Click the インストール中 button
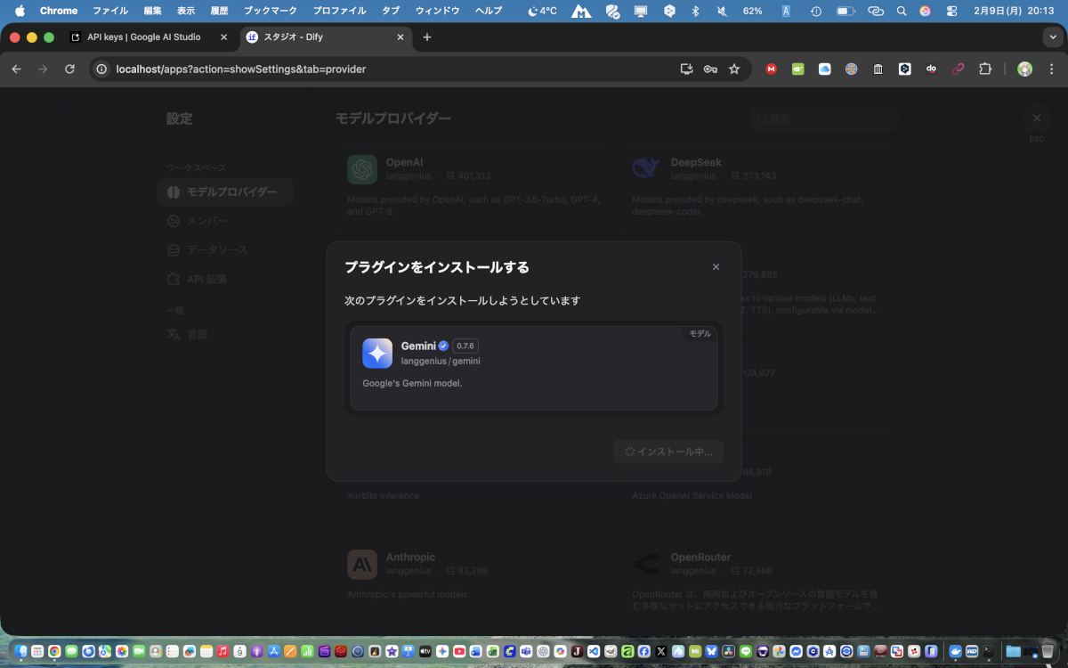Viewport: 1068px width, 668px height. coord(668,452)
